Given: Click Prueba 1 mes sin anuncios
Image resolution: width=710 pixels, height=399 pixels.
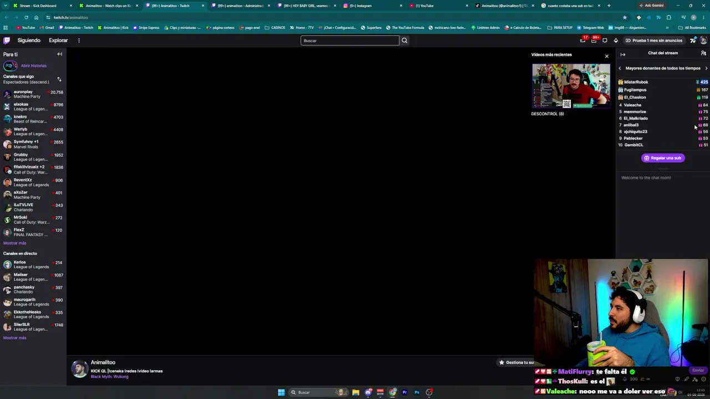Looking at the screenshot, I should [654, 40].
